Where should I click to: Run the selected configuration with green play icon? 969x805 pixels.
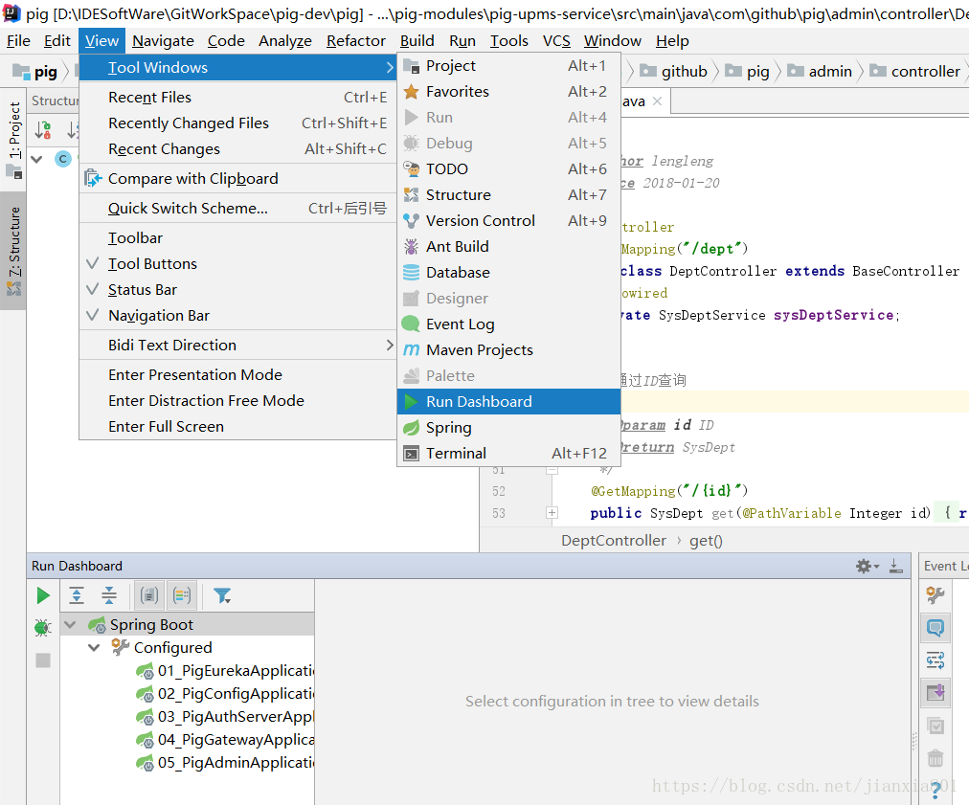coord(43,595)
